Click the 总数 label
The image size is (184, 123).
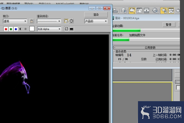pos(144,59)
